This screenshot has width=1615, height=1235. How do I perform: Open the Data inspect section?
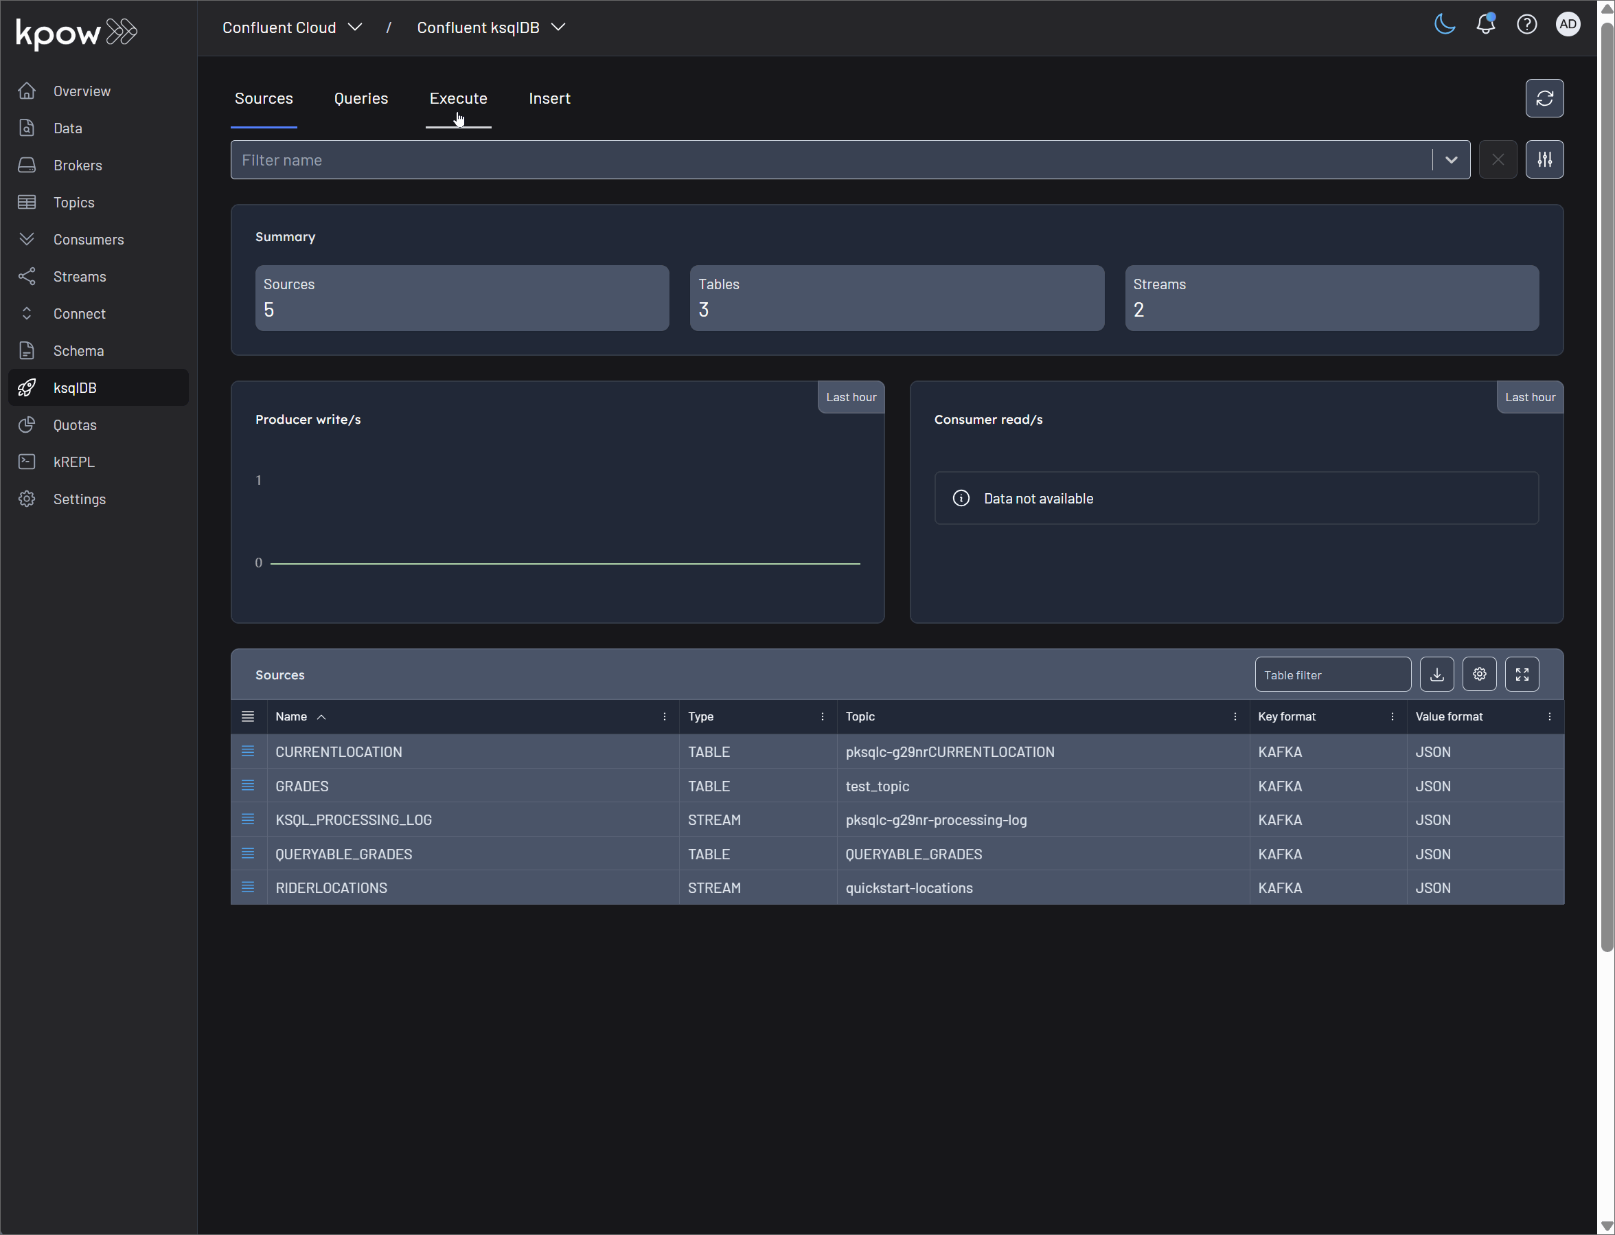point(98,128)
